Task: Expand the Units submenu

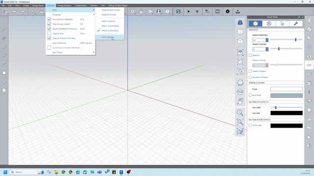Action: (x=71, y=10)
